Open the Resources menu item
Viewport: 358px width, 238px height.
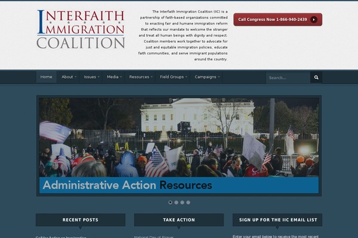139,77
